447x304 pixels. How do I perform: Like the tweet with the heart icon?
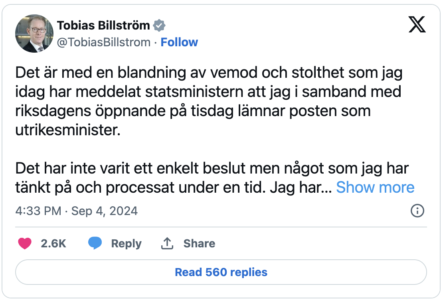(x=25, y=243)
